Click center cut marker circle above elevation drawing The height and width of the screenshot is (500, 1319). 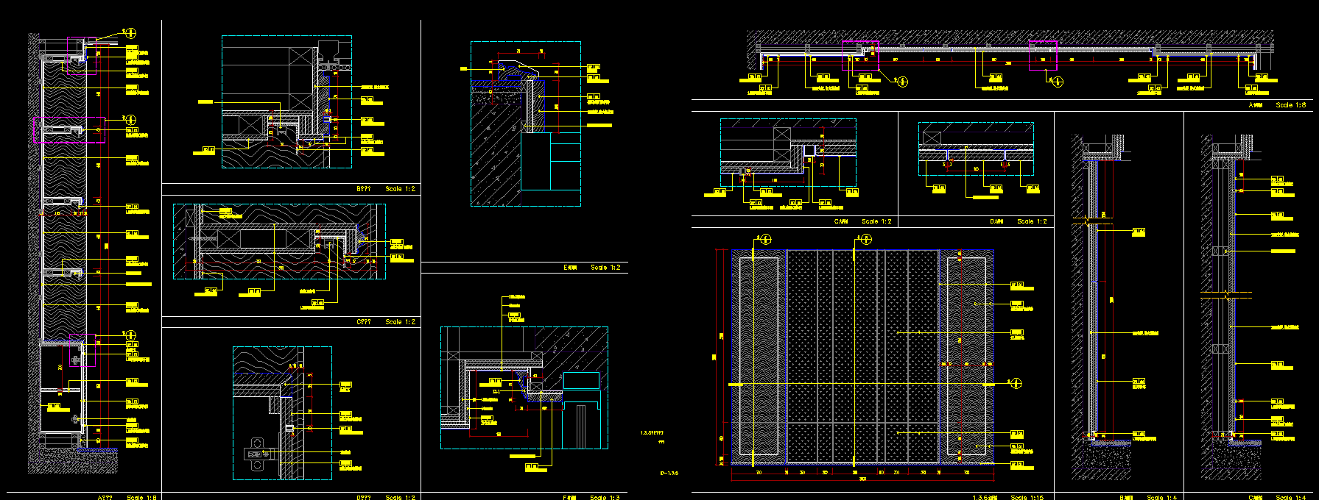point(865,239)
